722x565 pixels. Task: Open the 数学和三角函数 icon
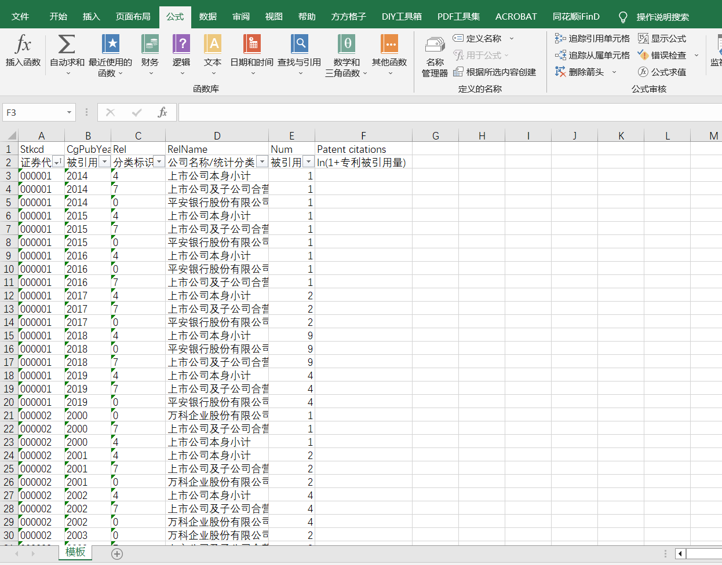347,44
